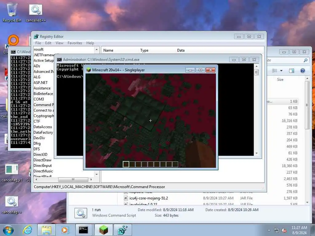This screenshot has height=236, width=315.
Task: Switch to the Registry Editor taskbar button
Action: pyautogui.click(x=122, y=230)
